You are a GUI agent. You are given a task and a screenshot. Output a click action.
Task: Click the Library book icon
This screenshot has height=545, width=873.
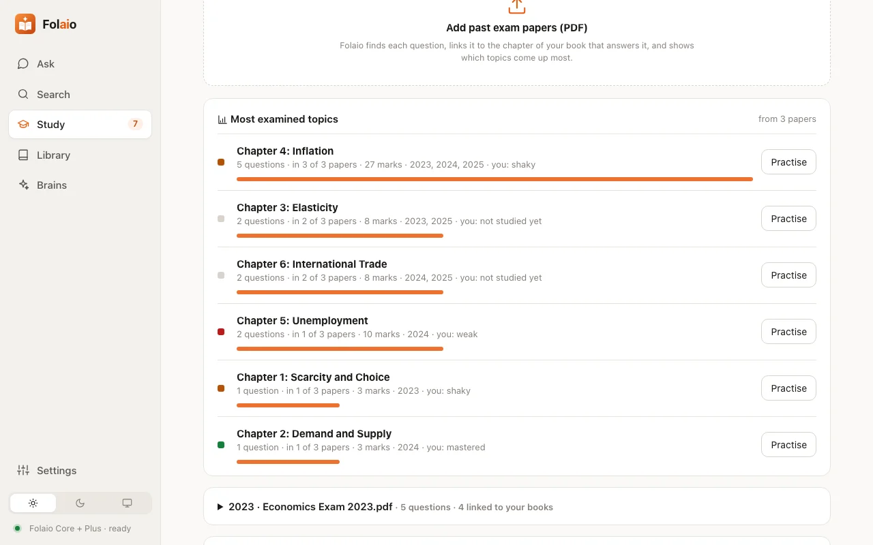23,155
